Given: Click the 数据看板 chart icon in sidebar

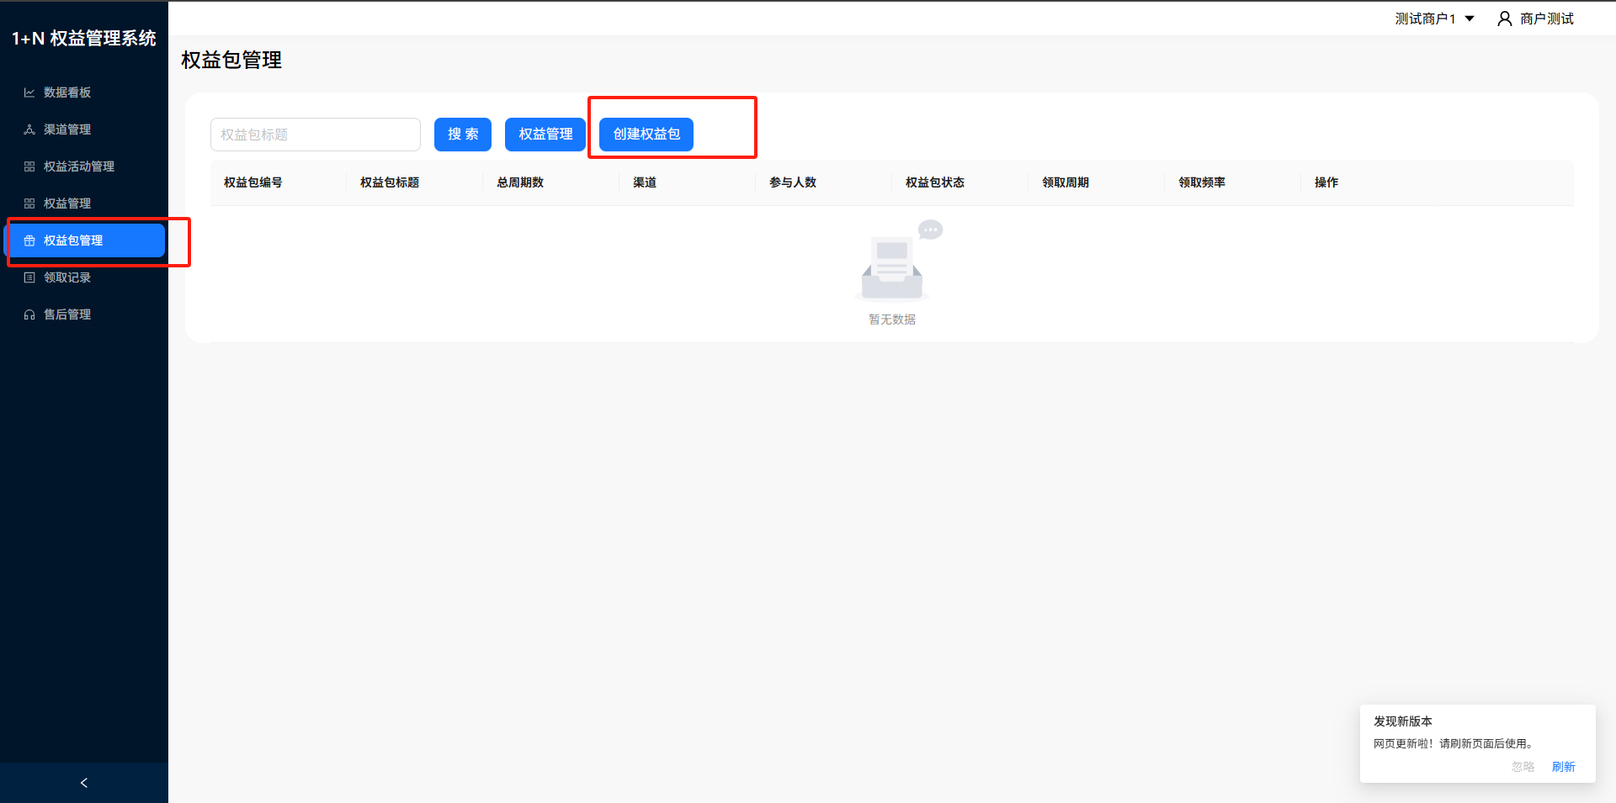Looking at the screenshot, I should (29, 92).
